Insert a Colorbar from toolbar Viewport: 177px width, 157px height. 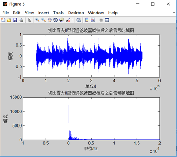(x=87, y=20)
